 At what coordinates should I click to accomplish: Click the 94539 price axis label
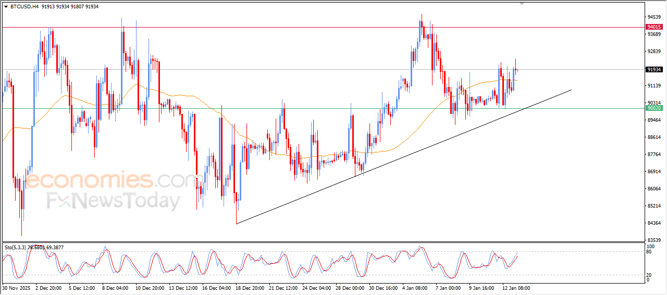(x=653, y=17)
